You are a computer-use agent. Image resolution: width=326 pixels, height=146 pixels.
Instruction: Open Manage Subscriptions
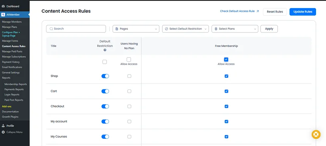(14, 57)
